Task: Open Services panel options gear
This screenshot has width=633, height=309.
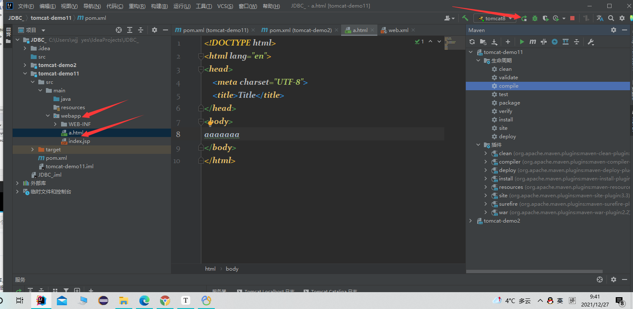Action: pos(614,279)
